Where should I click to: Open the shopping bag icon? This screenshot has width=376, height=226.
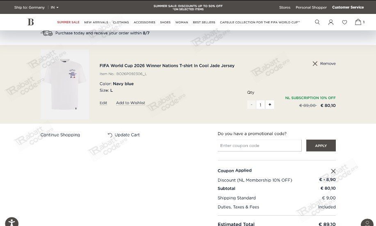(358, 22)
